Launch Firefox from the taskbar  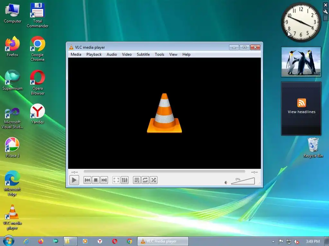[x=41, y=241]
